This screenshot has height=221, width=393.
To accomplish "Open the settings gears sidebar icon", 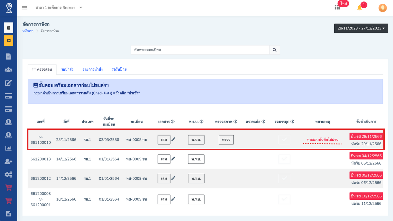I will point(8,174).
